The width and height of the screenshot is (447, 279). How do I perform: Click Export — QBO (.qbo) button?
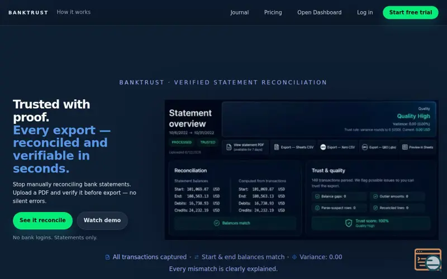tap(379, 147)
